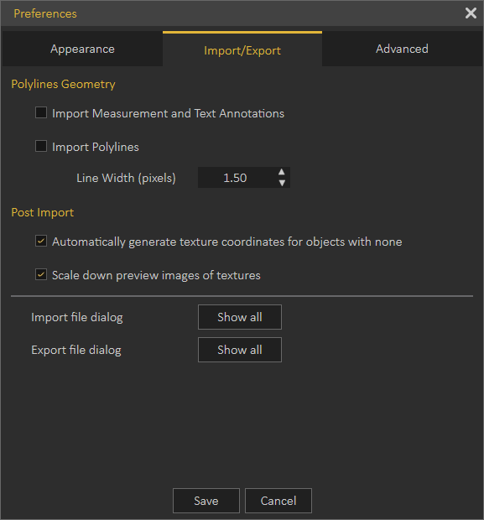484x520 pixels.
Task: Open the Export file dialog Show all dropdown
Action: [240, 350]
